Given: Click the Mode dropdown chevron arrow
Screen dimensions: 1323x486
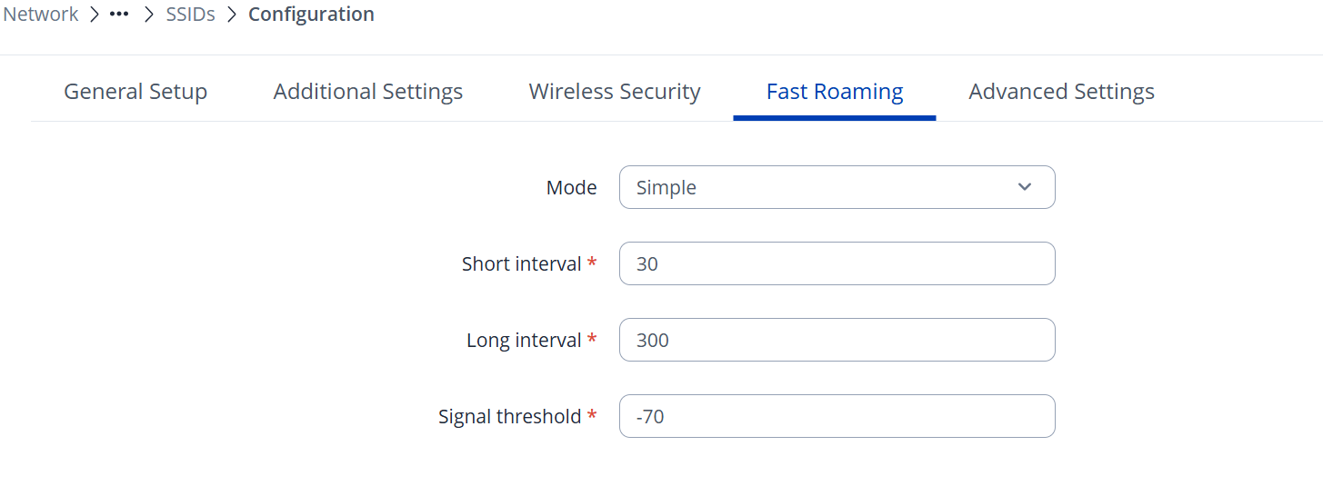Looking at the screenshot, I should coord(1025,187).
